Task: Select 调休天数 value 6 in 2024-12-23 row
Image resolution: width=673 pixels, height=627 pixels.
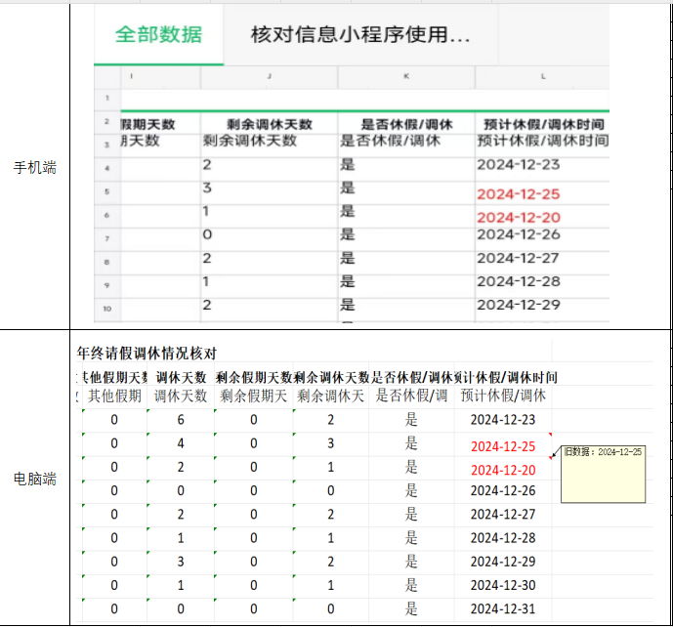Action: (x=181, y=420)
